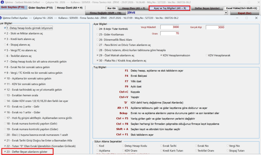The height and width of the screenshot is (155, 261).
Task: Enable checkbox 17 - Hızlı fiş girişini aktifleştir
Action: pos(5,118)
